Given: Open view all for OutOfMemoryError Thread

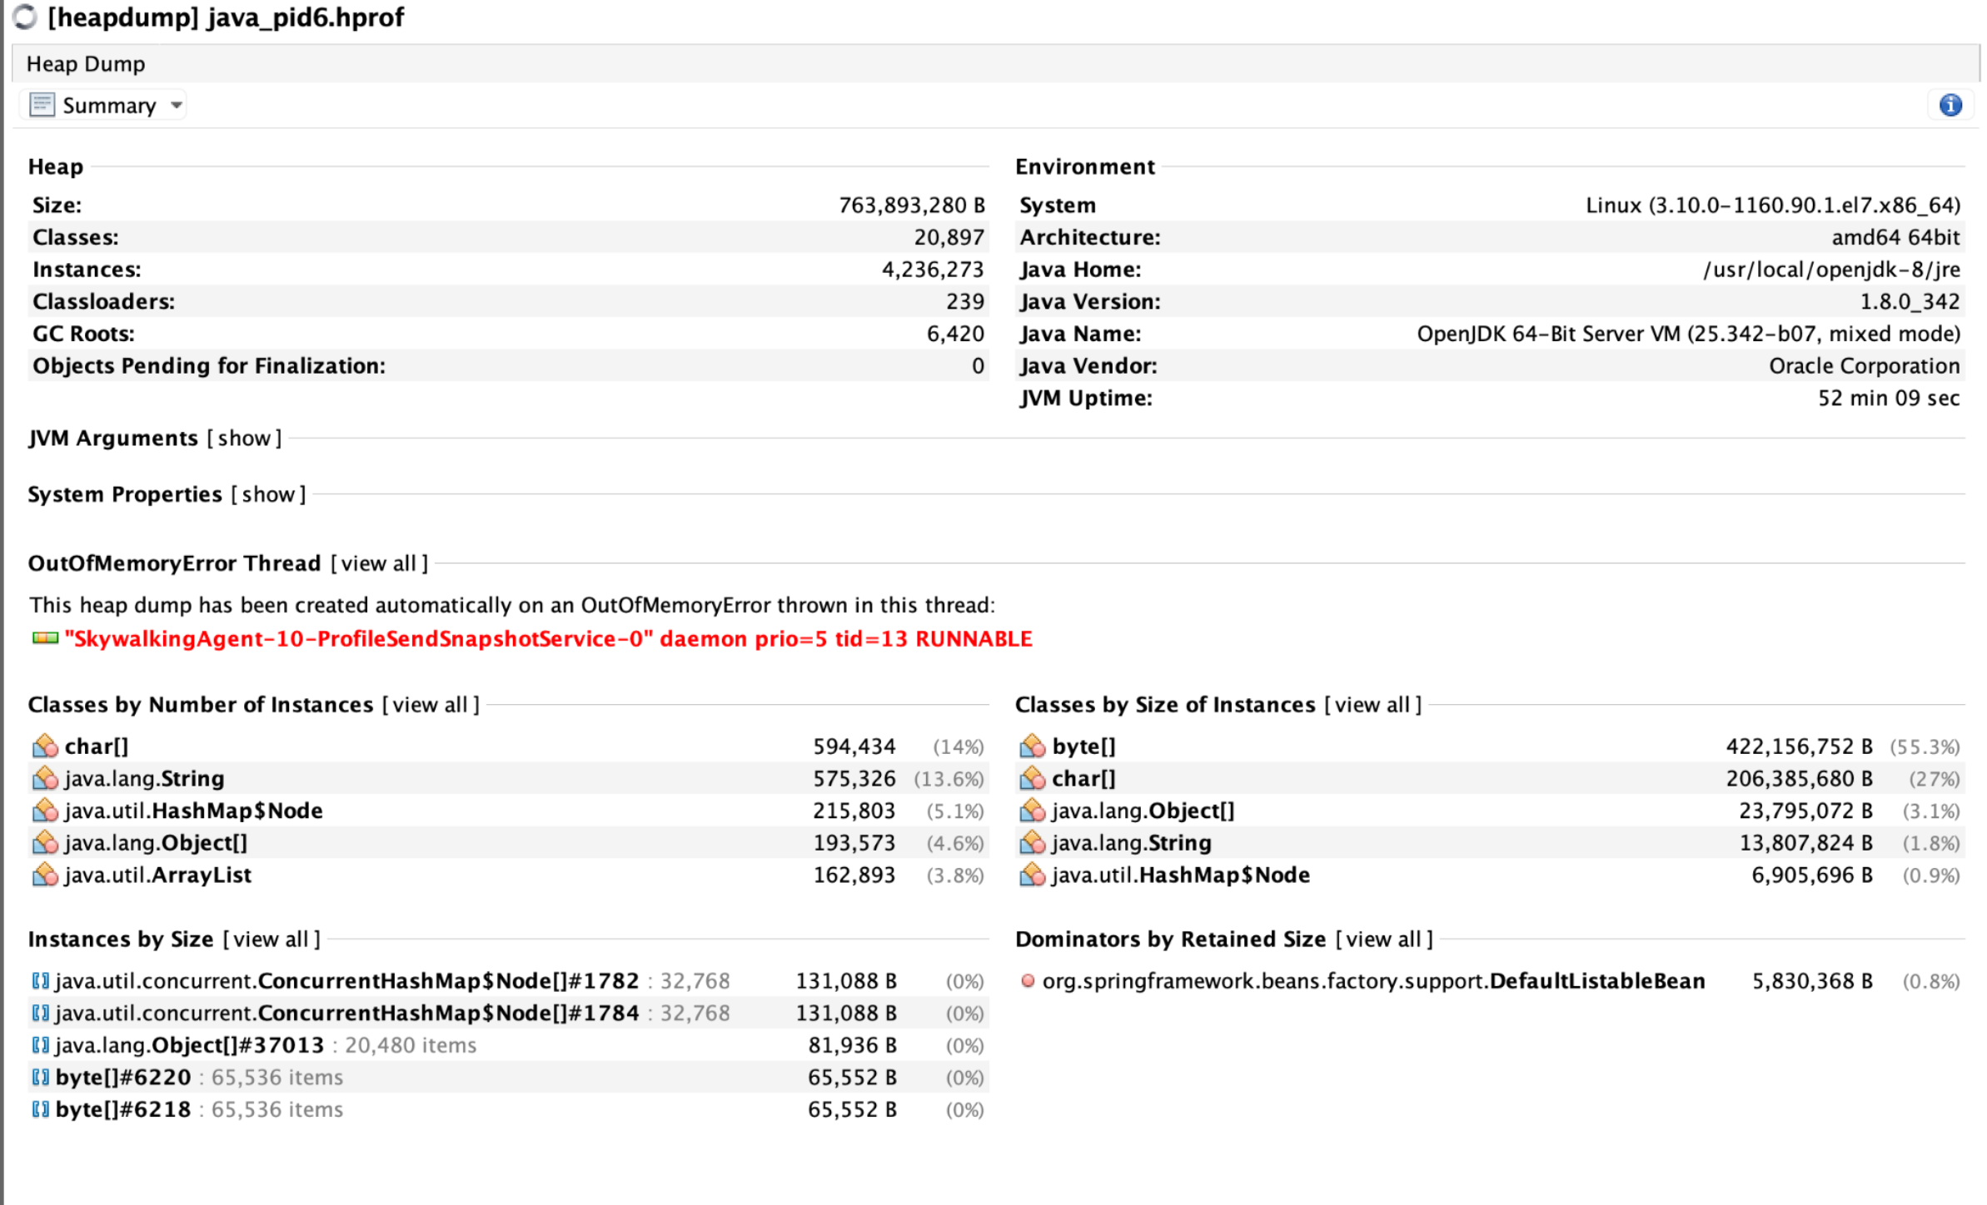Looking at the screenshot, I should coord(379,563).
